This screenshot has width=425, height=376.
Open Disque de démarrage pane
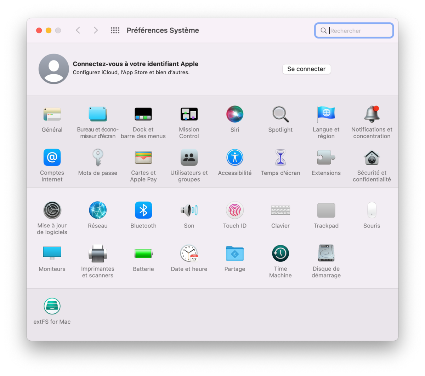326,253
